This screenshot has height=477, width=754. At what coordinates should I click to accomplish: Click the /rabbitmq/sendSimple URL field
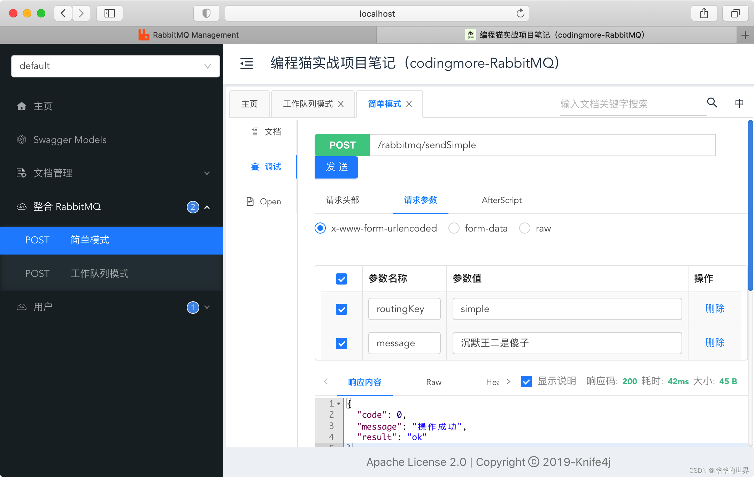pos(543,145)
